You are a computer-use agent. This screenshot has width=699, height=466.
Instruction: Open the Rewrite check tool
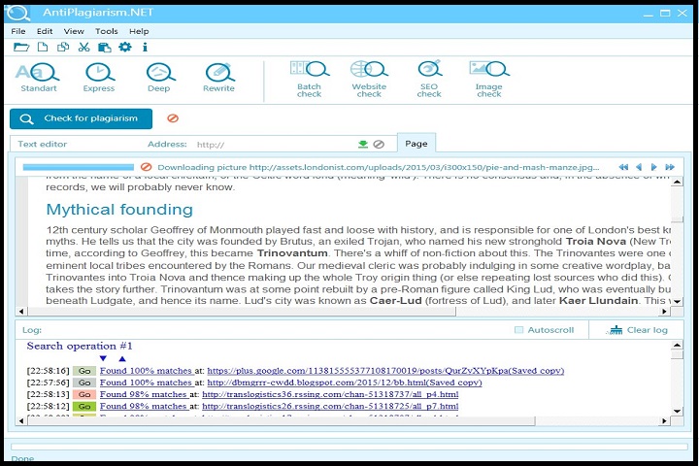(218, 77)
